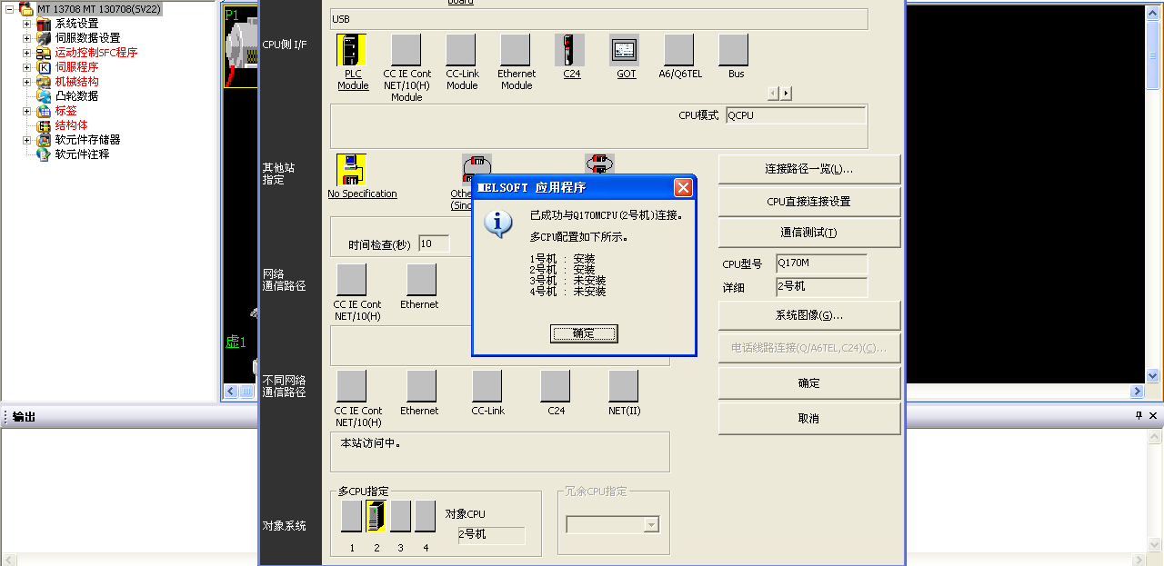
Task: Click 确定 in the MELSOFT dialog
Action: (584, 333)
